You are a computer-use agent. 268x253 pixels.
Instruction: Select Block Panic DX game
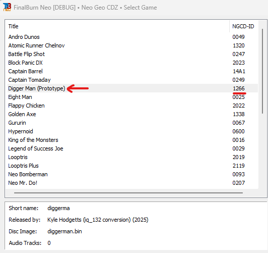132,63
